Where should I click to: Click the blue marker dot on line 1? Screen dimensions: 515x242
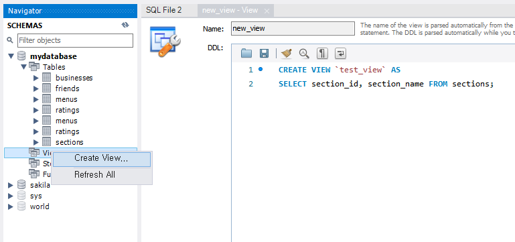pyautogui.click(x=261, y=69)
